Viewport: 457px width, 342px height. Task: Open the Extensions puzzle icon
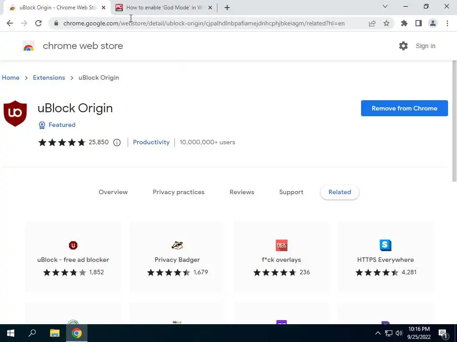pos(404,23)
